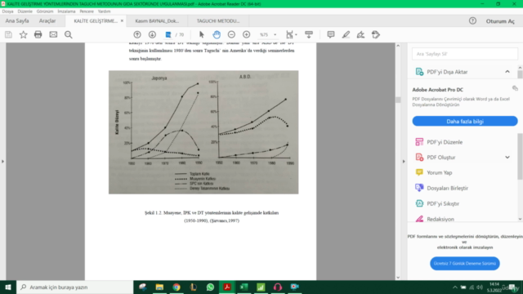The height and width of the screenshot is (294, 523).
Task: Open the Redaksiyon tool
Action: click(x=440, y=219)
